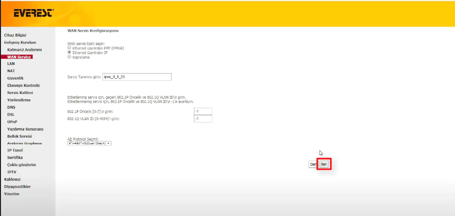Image resolution: width=455 pixels, height=216 pixels.
Task: Open NAT settings
Action: tap(11, 71)
